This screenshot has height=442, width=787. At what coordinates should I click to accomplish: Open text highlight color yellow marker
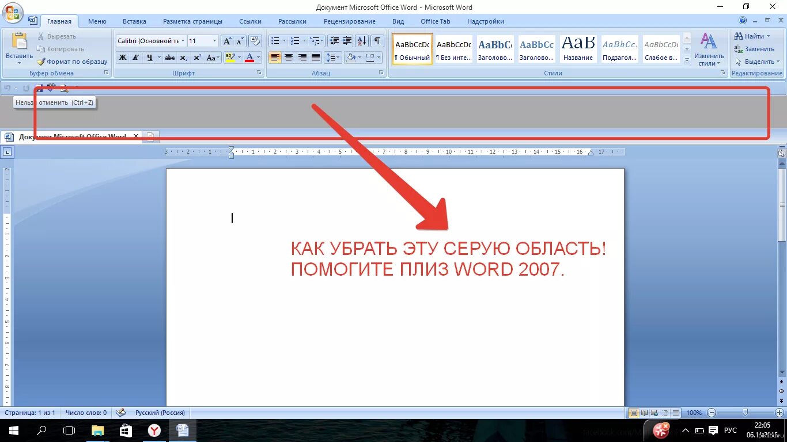coord(230,58)
